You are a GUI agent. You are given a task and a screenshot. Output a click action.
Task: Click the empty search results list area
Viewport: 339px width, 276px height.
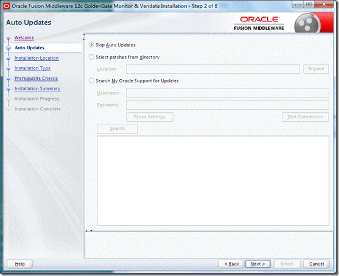pos(213,181)
